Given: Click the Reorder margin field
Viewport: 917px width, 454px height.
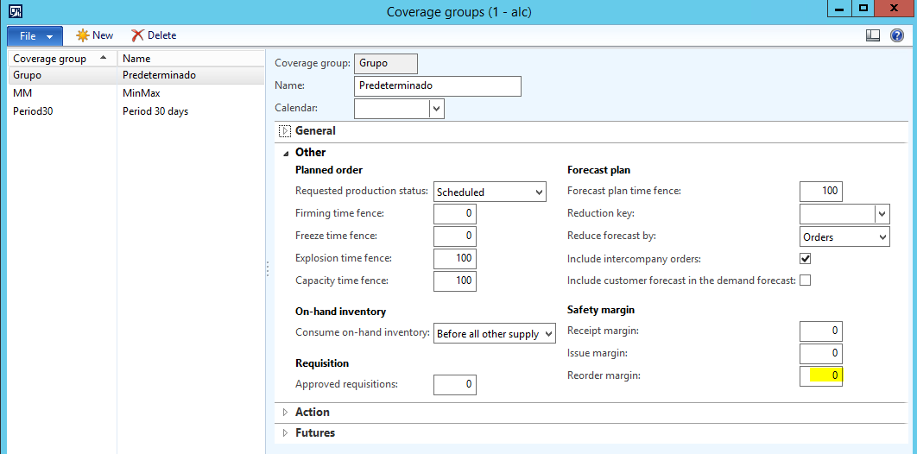Looking at the screenshot, I should tap(821, 375).
